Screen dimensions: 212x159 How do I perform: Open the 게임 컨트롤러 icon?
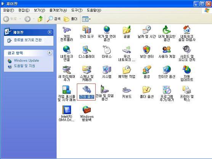[x=67, y=30]
